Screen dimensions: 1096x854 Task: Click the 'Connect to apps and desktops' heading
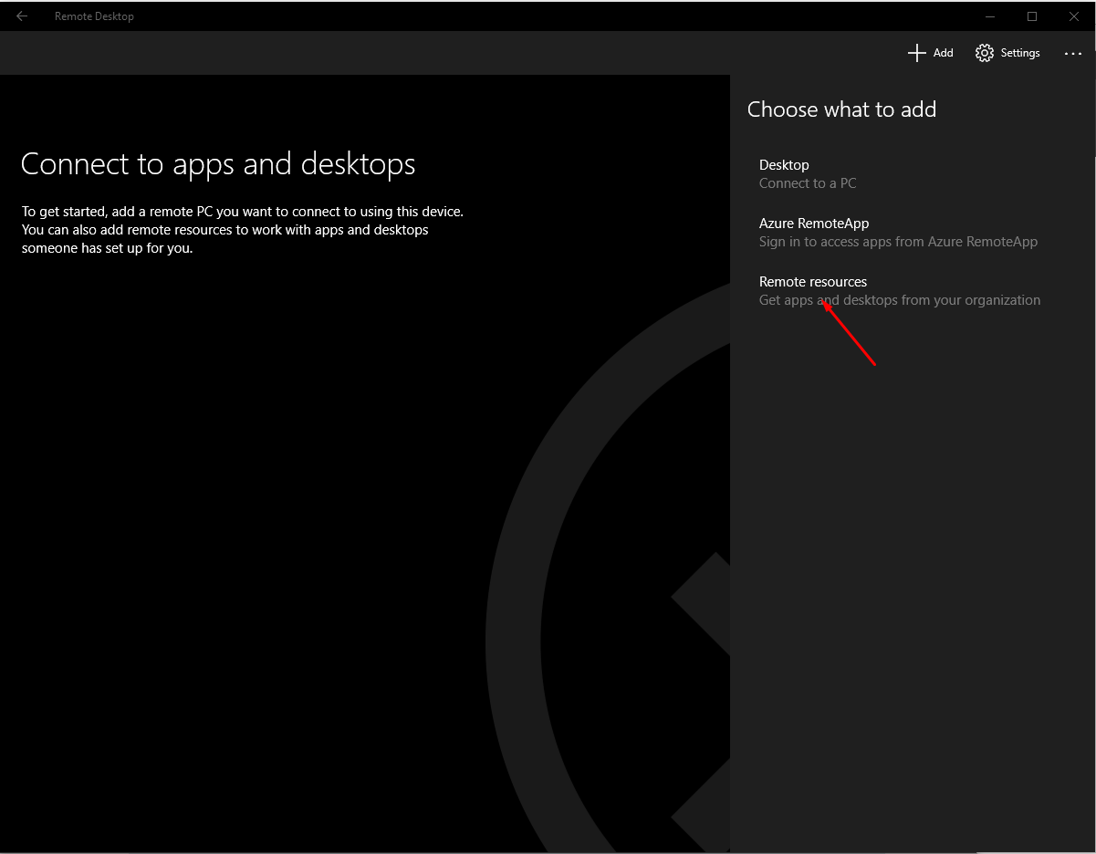tap(218, 164)
